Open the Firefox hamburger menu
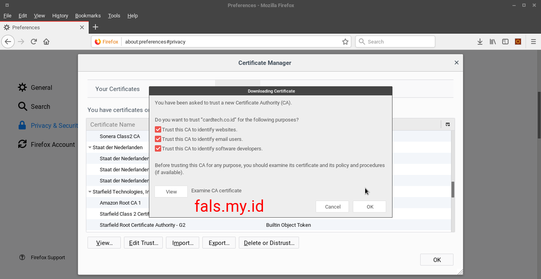The width and height of the screenshot is (541, 279). [x=533, y=42]
